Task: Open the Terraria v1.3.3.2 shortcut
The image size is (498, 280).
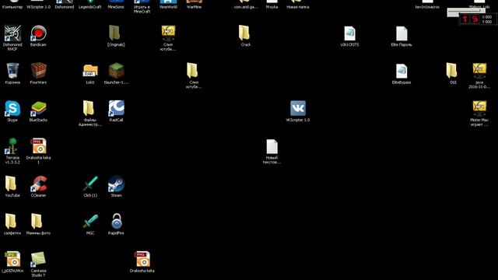Action: pos(12,146)
